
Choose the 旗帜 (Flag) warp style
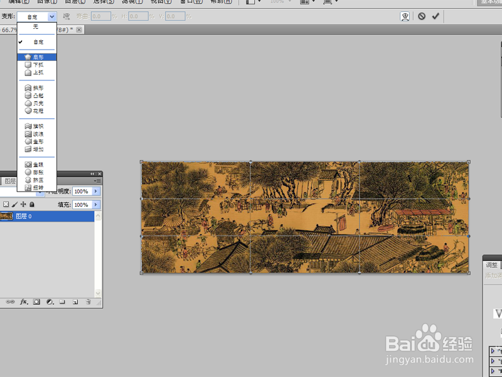pyautogui.click(x=37, y=126)
